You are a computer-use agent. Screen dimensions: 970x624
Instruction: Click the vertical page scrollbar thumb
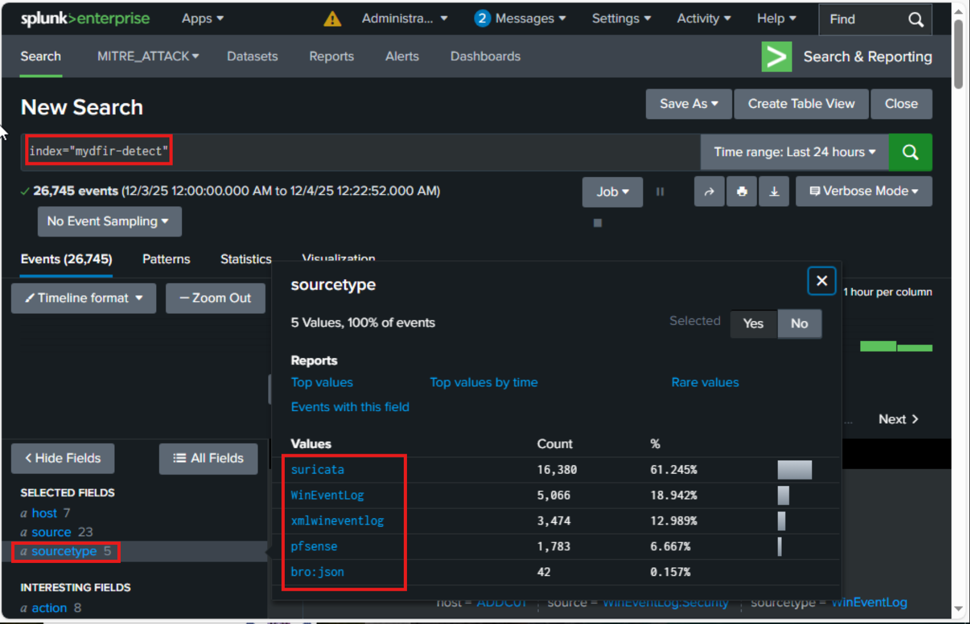tap(959, 54)
